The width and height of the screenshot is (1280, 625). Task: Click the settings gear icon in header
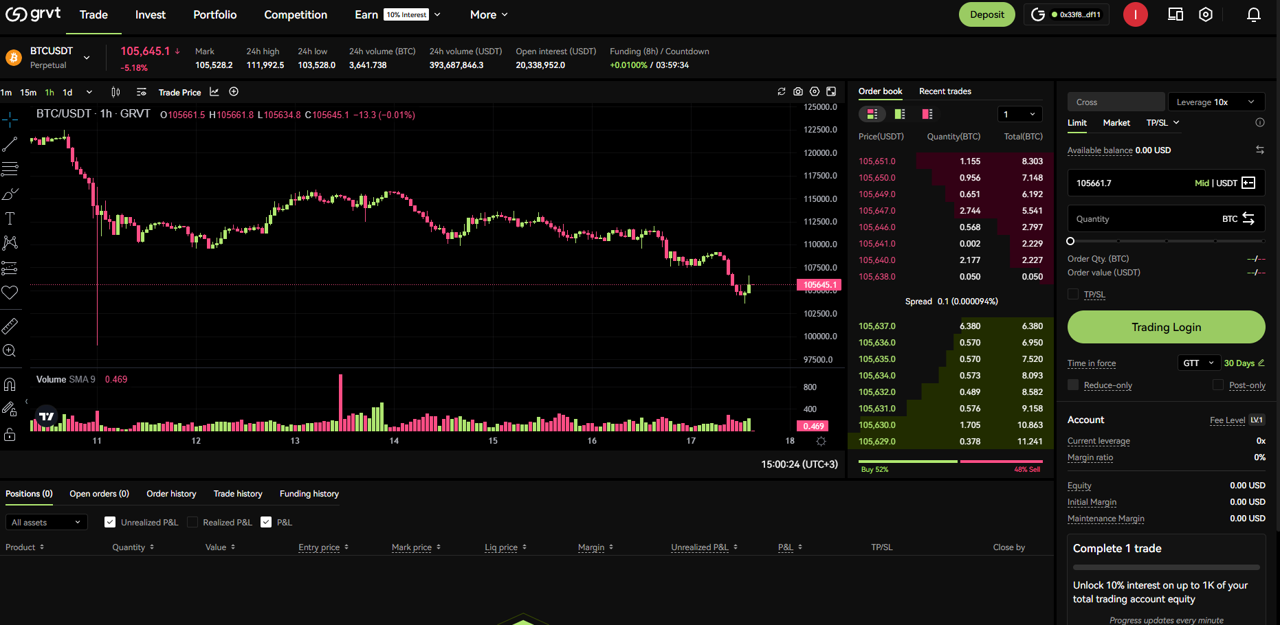coord(1206,14)
